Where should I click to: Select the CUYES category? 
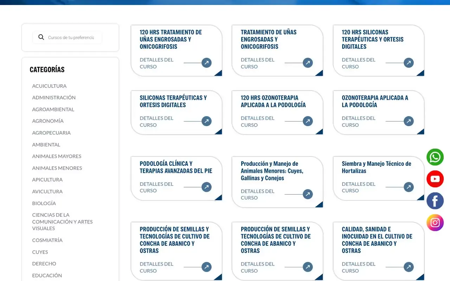click(40, 252)
